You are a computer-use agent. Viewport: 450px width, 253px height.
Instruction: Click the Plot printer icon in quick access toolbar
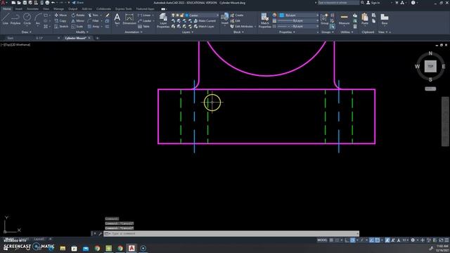(x=47, y=3)
